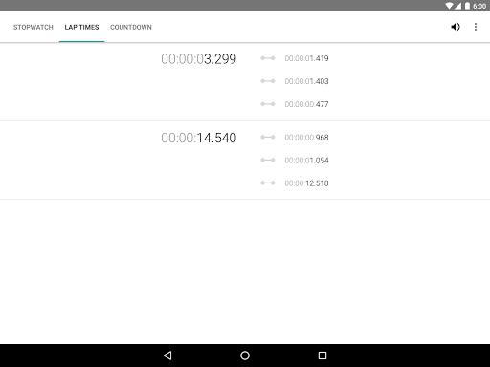Tap the Android back navigation button
The image size is (490, 367).
(x=167, y=356)
